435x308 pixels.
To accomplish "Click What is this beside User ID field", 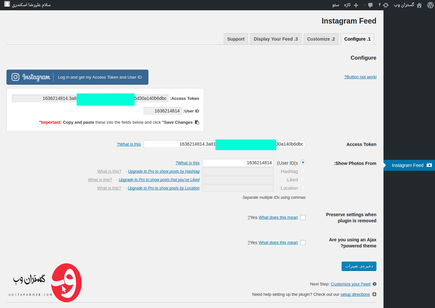I will [187, 163].
